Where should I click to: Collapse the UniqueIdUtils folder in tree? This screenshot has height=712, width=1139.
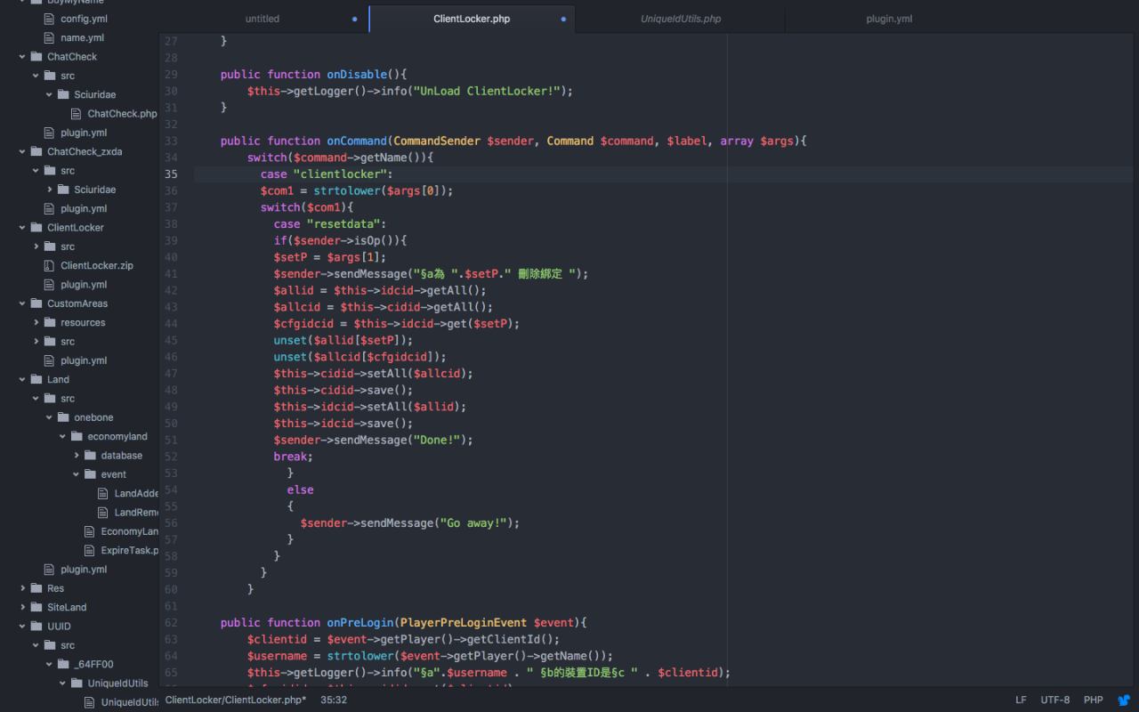[63, 684]
